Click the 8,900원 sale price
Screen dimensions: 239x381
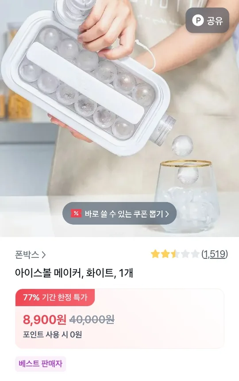point(45,319)
